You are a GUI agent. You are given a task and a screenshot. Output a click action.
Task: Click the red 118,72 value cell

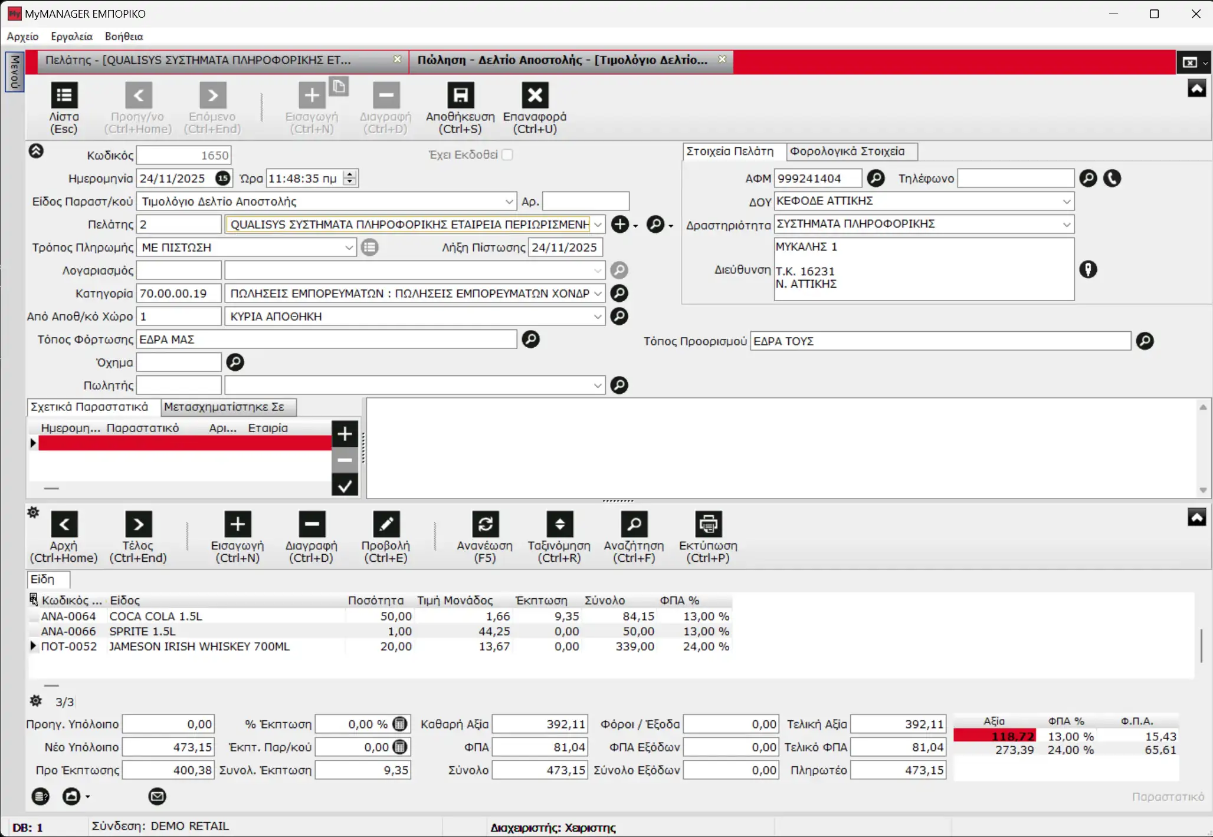(x=994, y=736)
